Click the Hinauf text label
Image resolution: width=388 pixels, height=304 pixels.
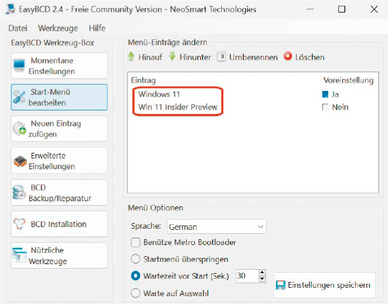tap(150, 57)
